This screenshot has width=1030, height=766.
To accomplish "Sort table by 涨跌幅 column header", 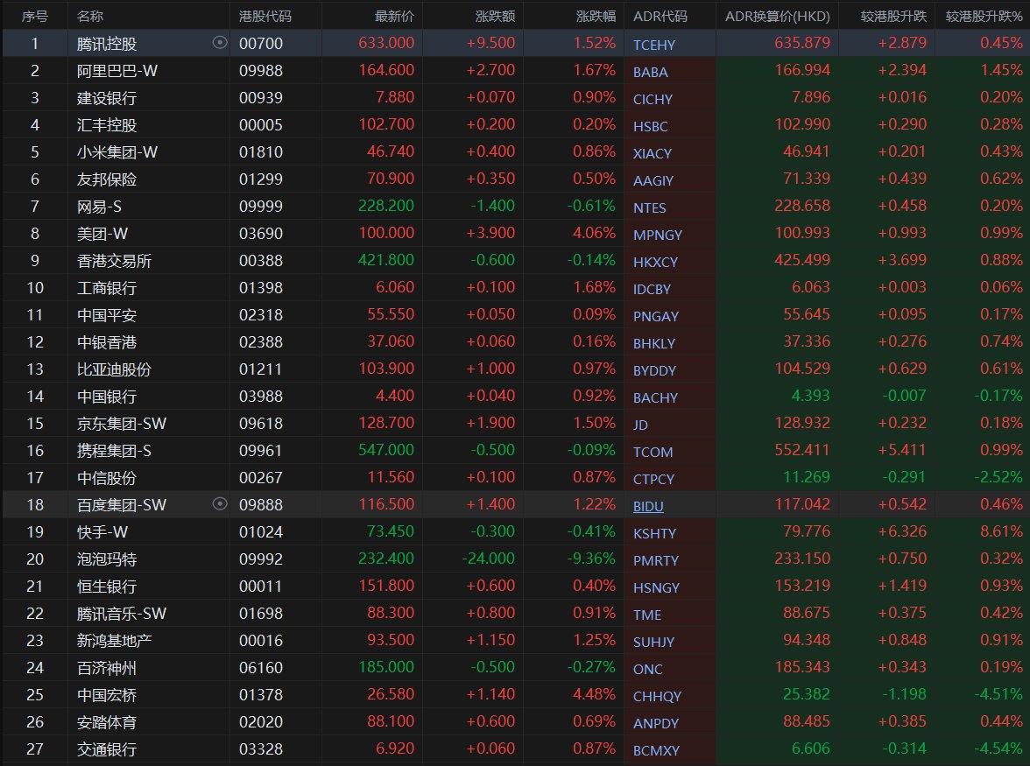I will tap(596, 17).
